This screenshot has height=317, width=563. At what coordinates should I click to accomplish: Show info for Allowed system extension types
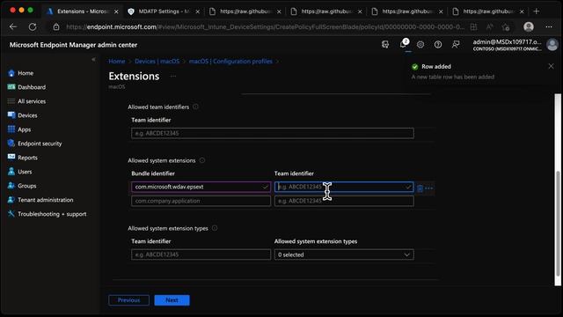(x=215, y=228)
